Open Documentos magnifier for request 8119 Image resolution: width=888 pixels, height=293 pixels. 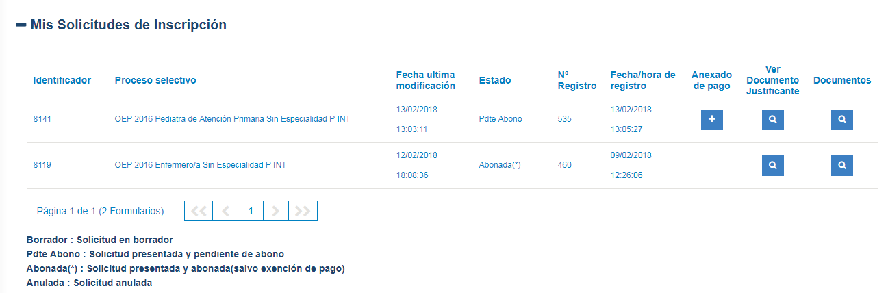(x=842, y=165)
